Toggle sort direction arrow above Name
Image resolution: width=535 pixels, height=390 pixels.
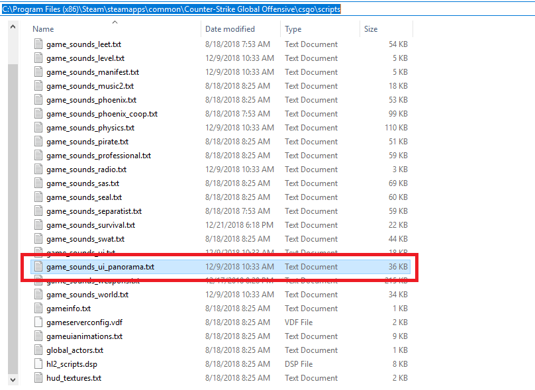point(115,22)
